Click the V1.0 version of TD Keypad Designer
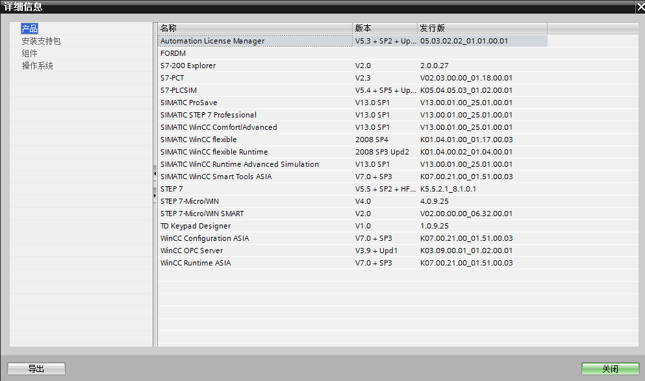The width and height of the screenshot is (645, 381). click(x=363, y=226)
